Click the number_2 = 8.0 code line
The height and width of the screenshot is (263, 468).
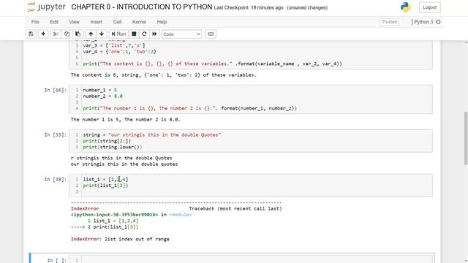[102, 96]
